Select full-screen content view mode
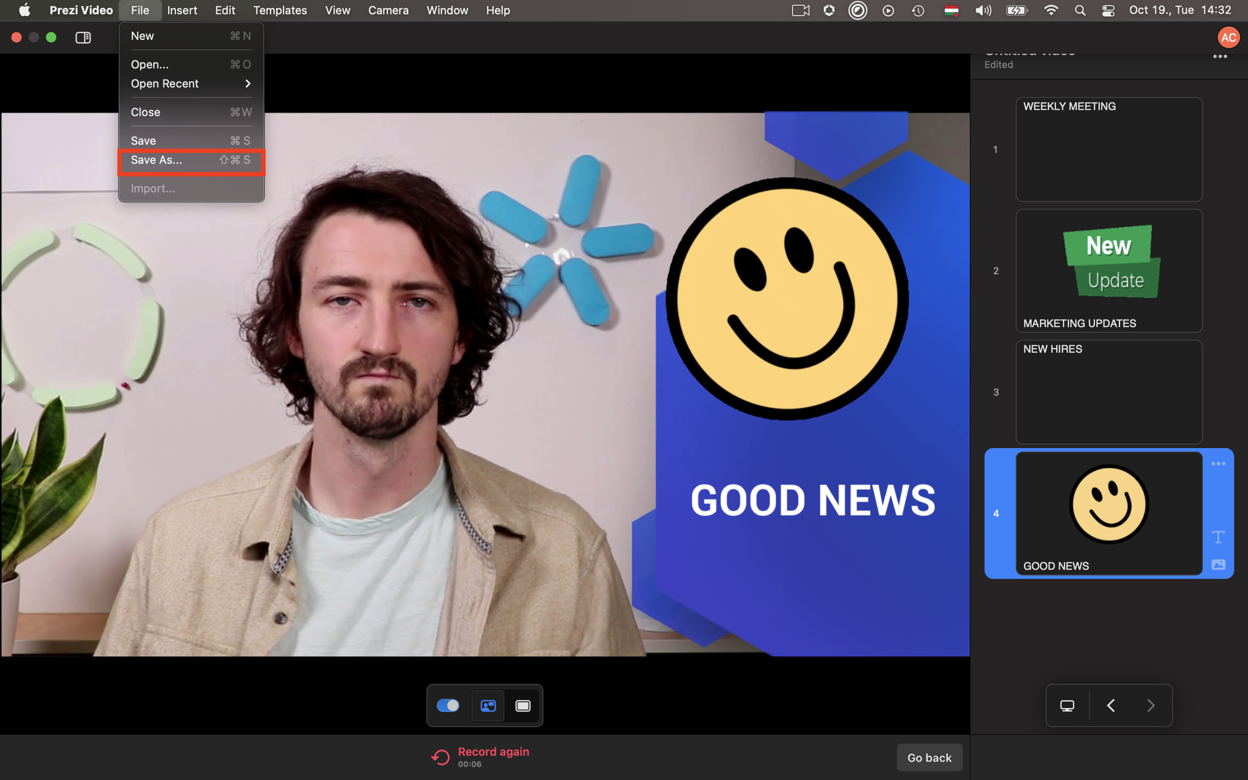Viewport: 1248px width, 780px height. [523, 705]
